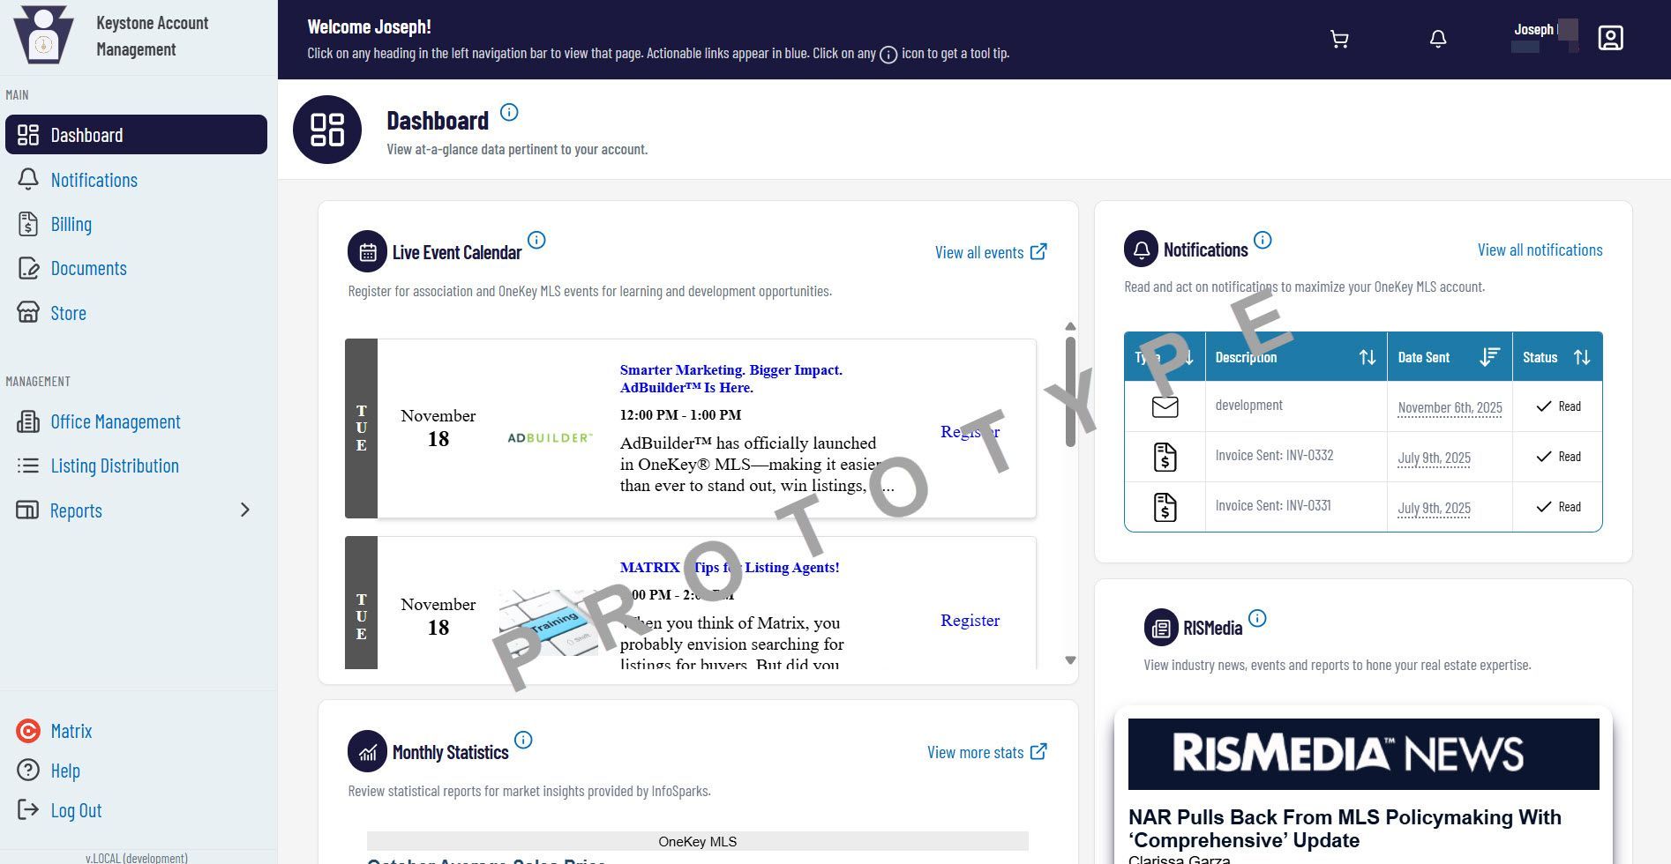This screenshot has height=864, width=1671.
Task: Click the Monthly Statistics chart icon
Action: coord(367,751)
